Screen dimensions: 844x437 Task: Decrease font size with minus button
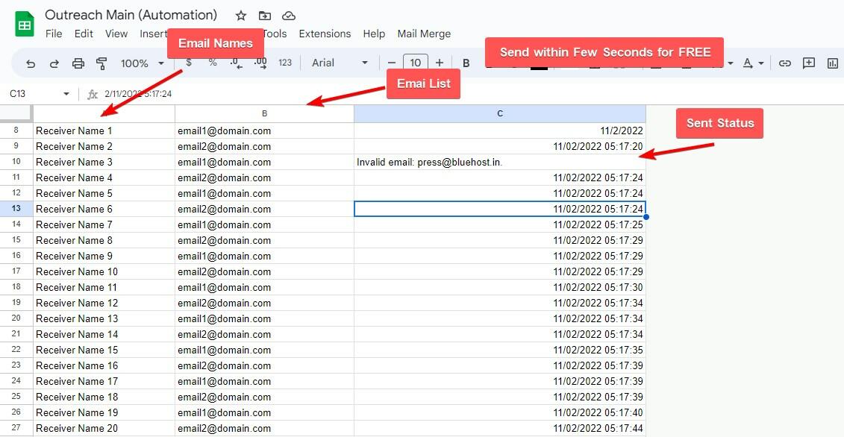[392, 63]
